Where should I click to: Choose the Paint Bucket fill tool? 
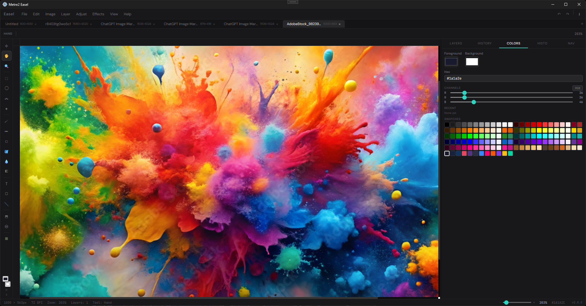(6, 152)
